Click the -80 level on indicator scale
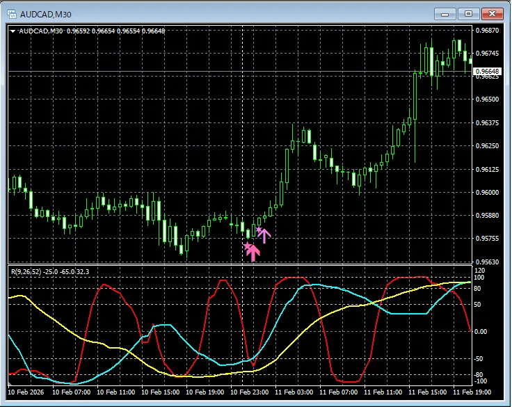The image size is (512, 407). 479,374
